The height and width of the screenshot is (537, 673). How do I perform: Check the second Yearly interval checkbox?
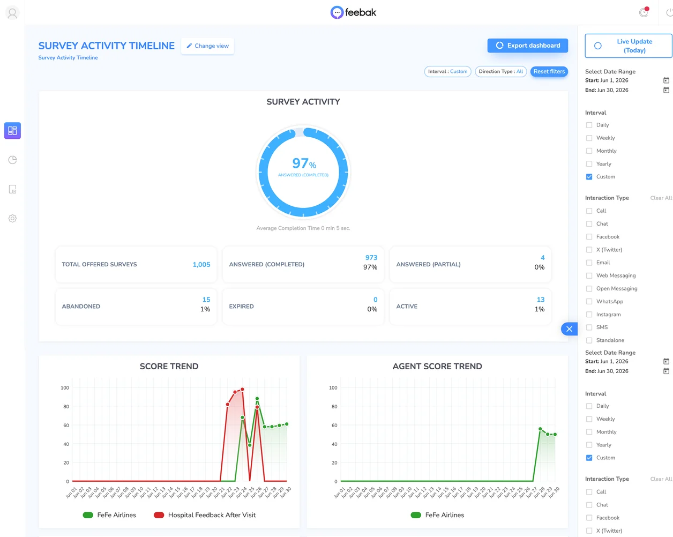[589, 445]
